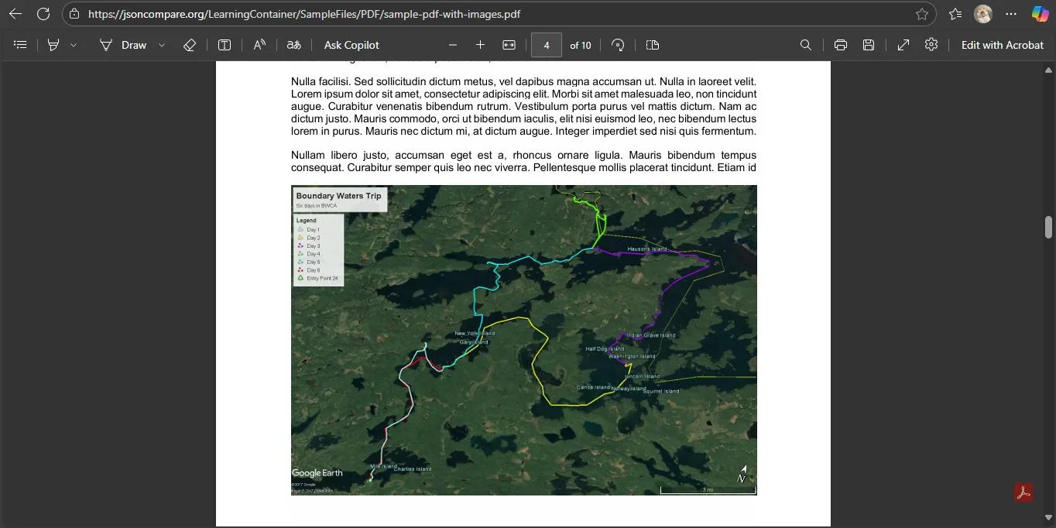The height and width of the screenshot is (528, 1056).
Task: Click the vertical scrollbar thumb
Action: pos(1049,227)
